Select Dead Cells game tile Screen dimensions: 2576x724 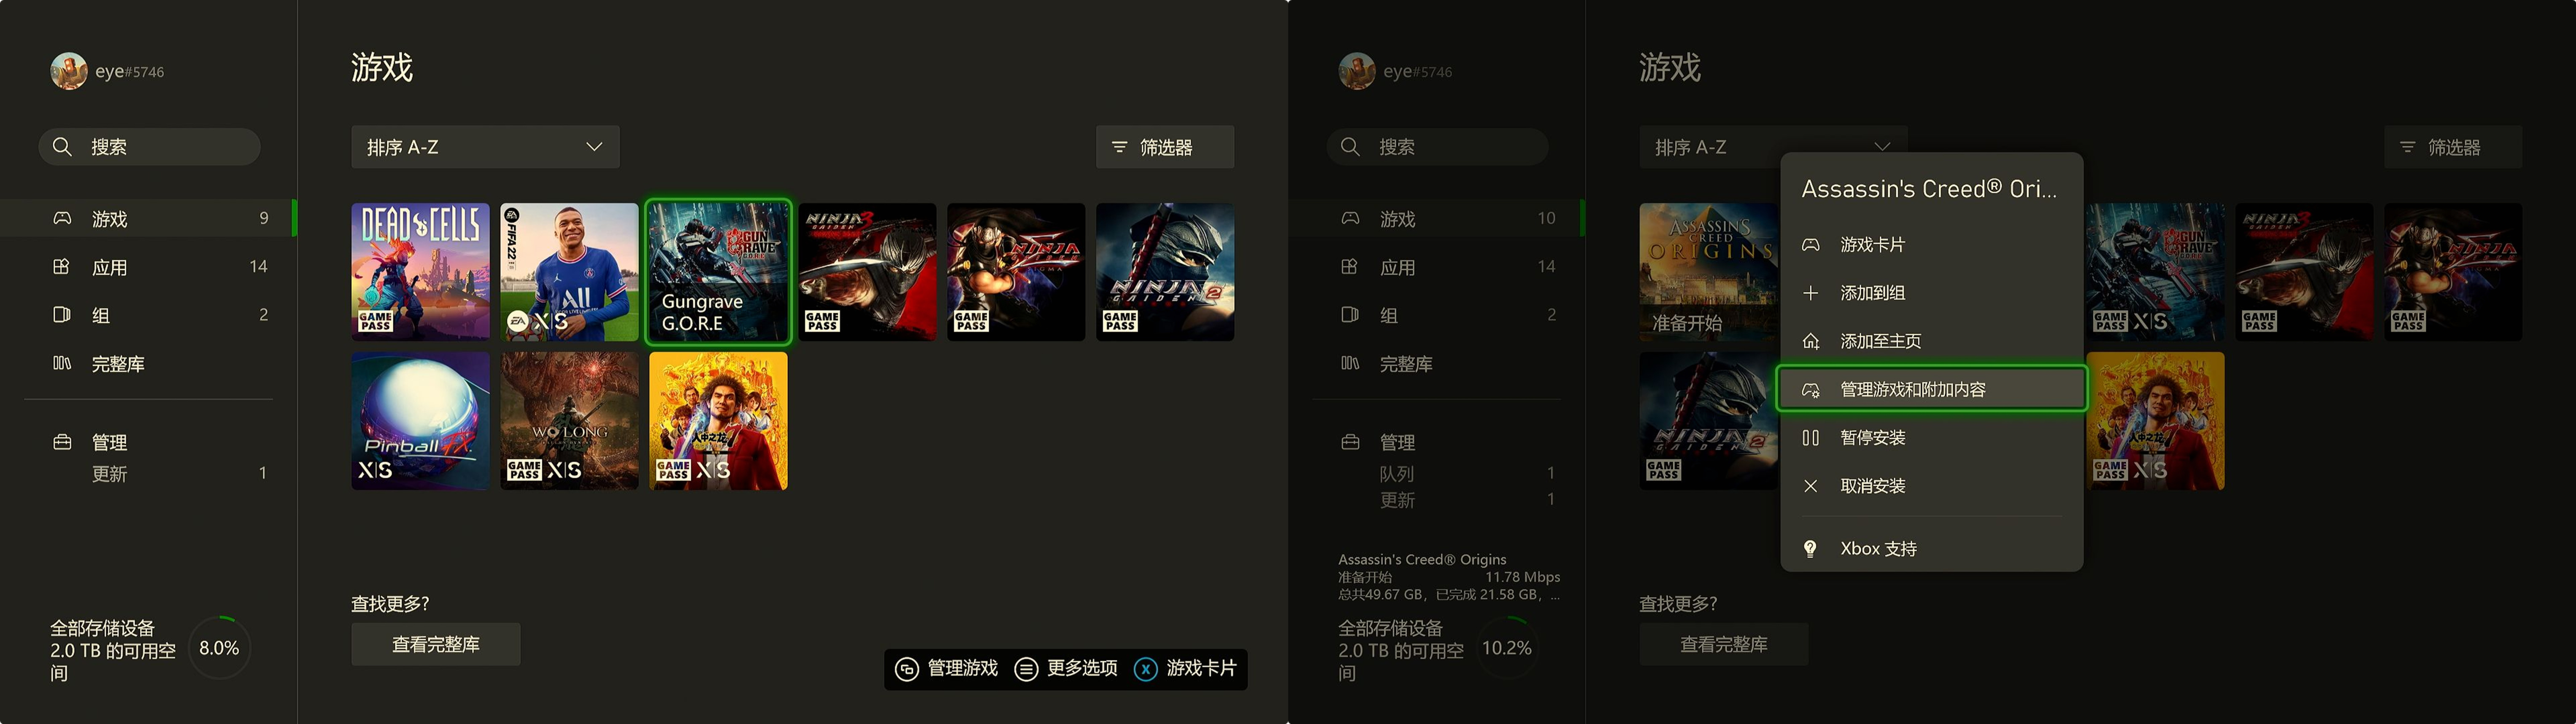420,272
